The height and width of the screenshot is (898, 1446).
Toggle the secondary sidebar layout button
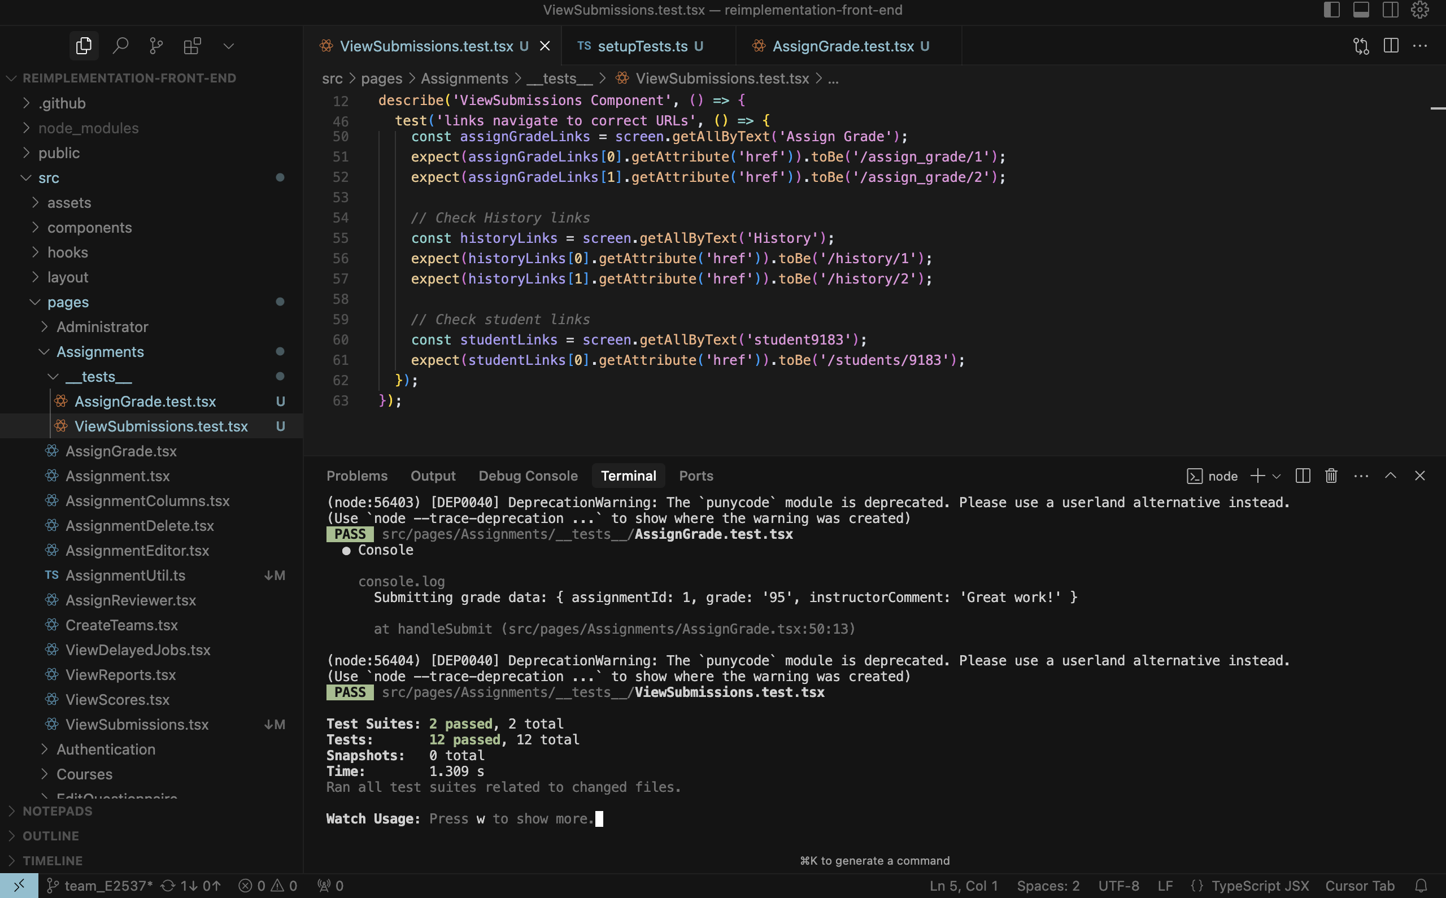click(x=1390, y=10)
